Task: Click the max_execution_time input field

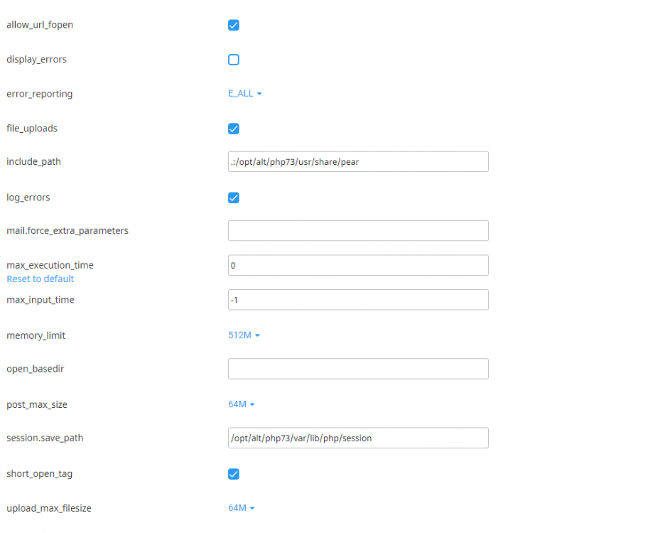Action: (x=357, y=265)
